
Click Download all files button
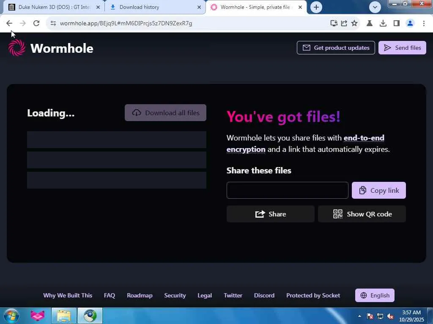[165, 113]
